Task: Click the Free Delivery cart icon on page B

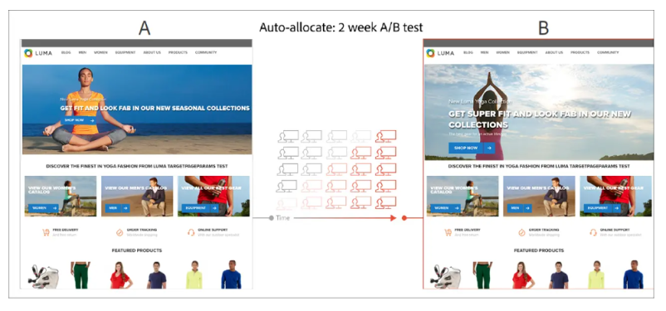Action: point(448,232)
